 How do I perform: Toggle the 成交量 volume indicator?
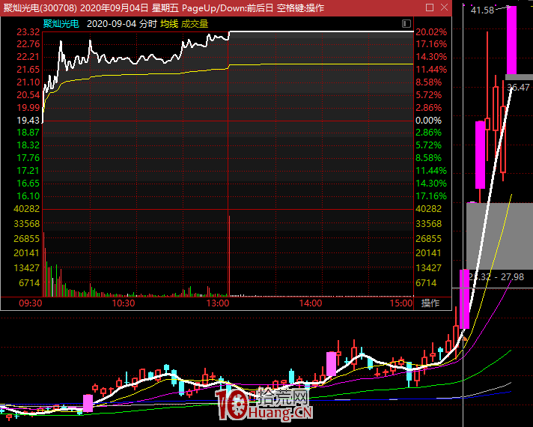click(195, 23)
